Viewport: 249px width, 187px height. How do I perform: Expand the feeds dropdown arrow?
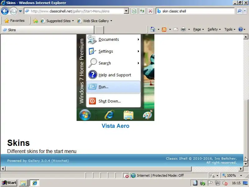[170, 29]
